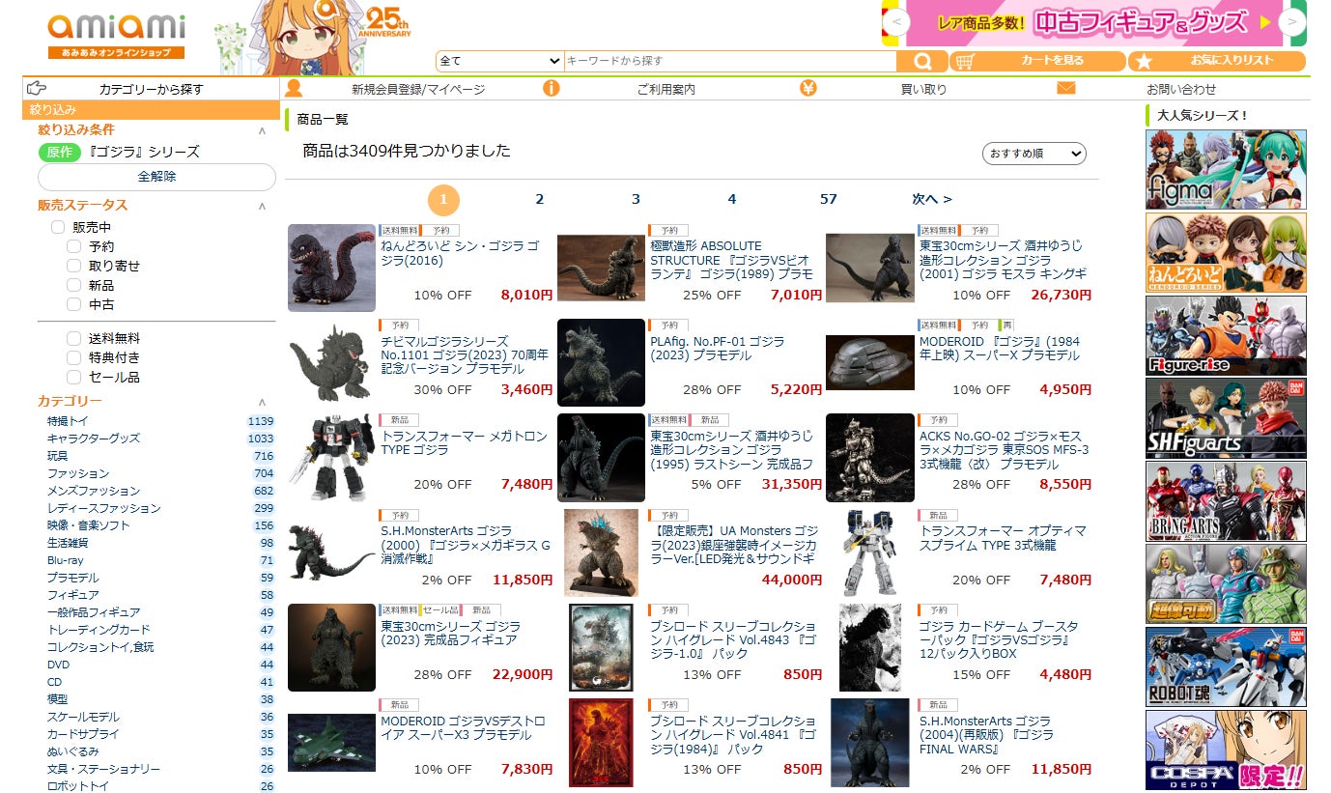Go to next banner slide arrow
This screenshot has width=1331, height=793.
[1291, 21]
